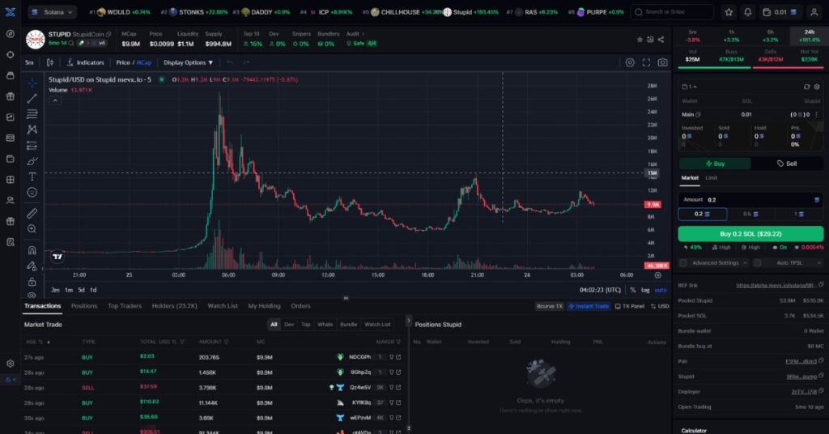Copy the StupidCoin contract address
Image resolution: width=829 pixels, height=434 pixels.
pos(109,34)
